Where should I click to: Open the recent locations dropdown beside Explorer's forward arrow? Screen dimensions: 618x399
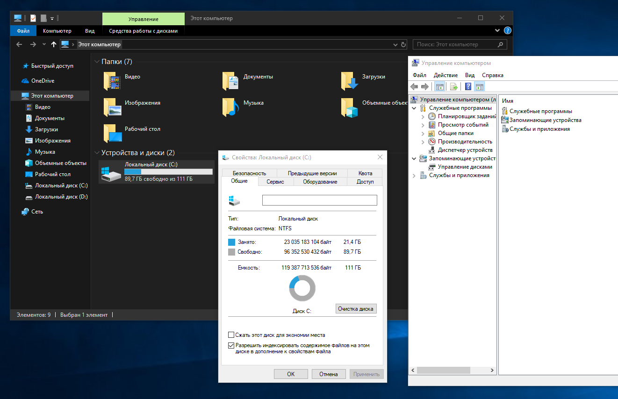point(44,44)
